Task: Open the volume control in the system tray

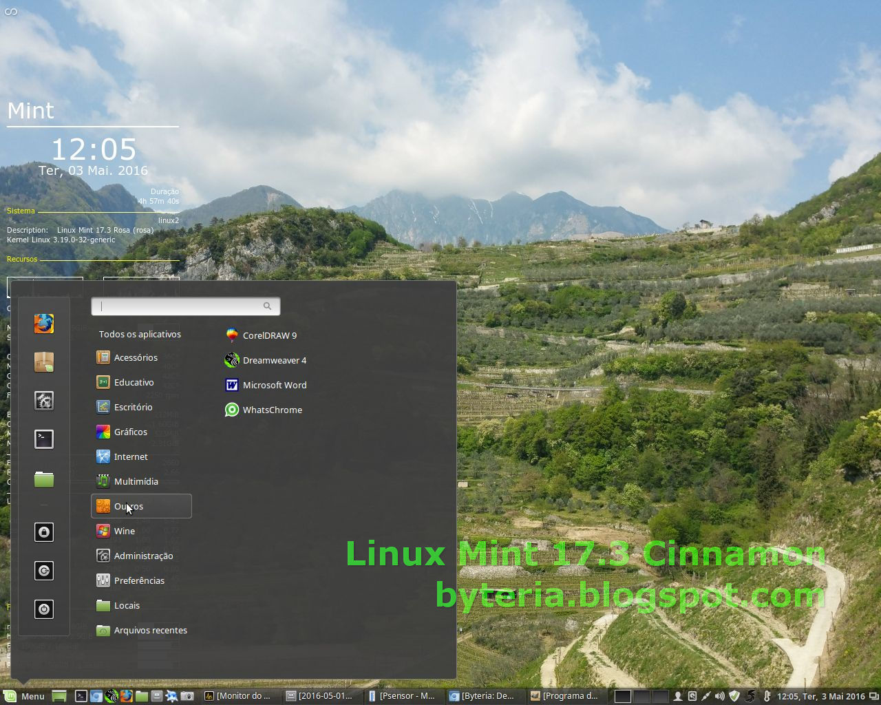Action: (x=719, y=695)
